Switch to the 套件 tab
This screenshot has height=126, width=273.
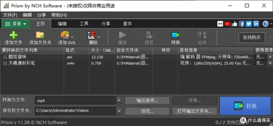(x=127, y=24)
